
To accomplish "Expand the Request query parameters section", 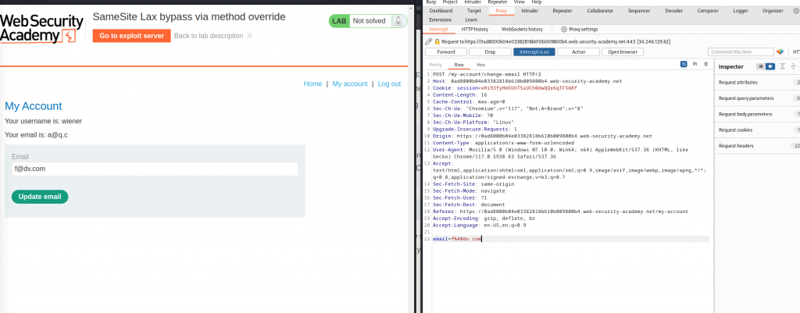I will (x=759, y=98).
